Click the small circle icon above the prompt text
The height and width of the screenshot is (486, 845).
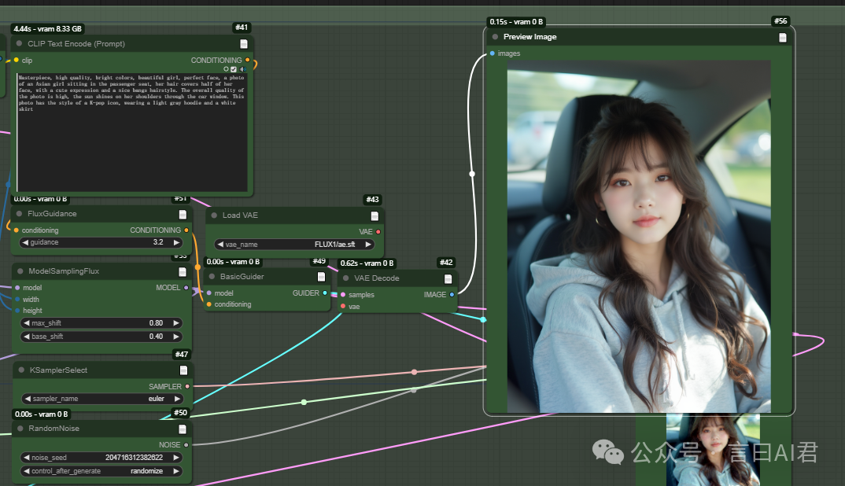point(226,69)
